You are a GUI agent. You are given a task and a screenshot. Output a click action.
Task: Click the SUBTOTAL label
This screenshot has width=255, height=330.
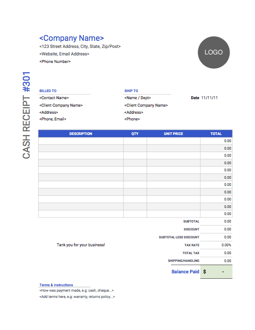point(191,221)
